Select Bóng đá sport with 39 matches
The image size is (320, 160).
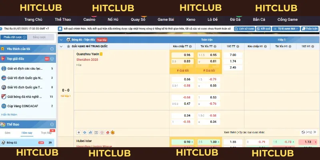(27, 143)
